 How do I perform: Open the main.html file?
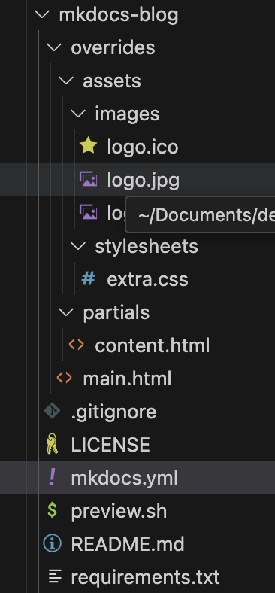[x=127, y=379]
